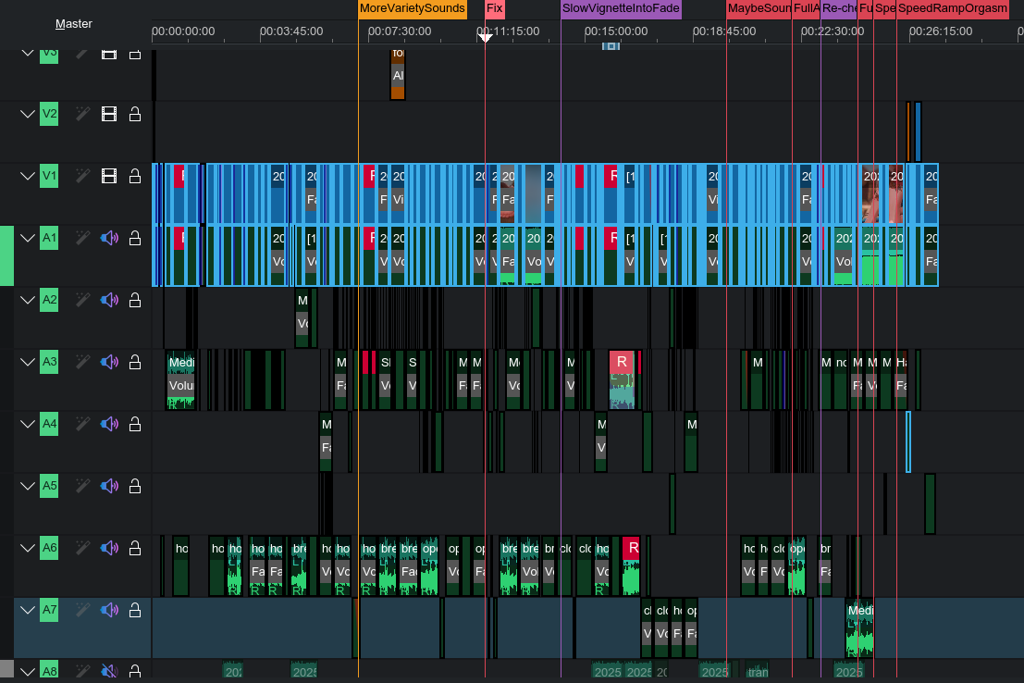
Task: Open filters for track A6
Action: pyautogui.click(x=82, y=549)
